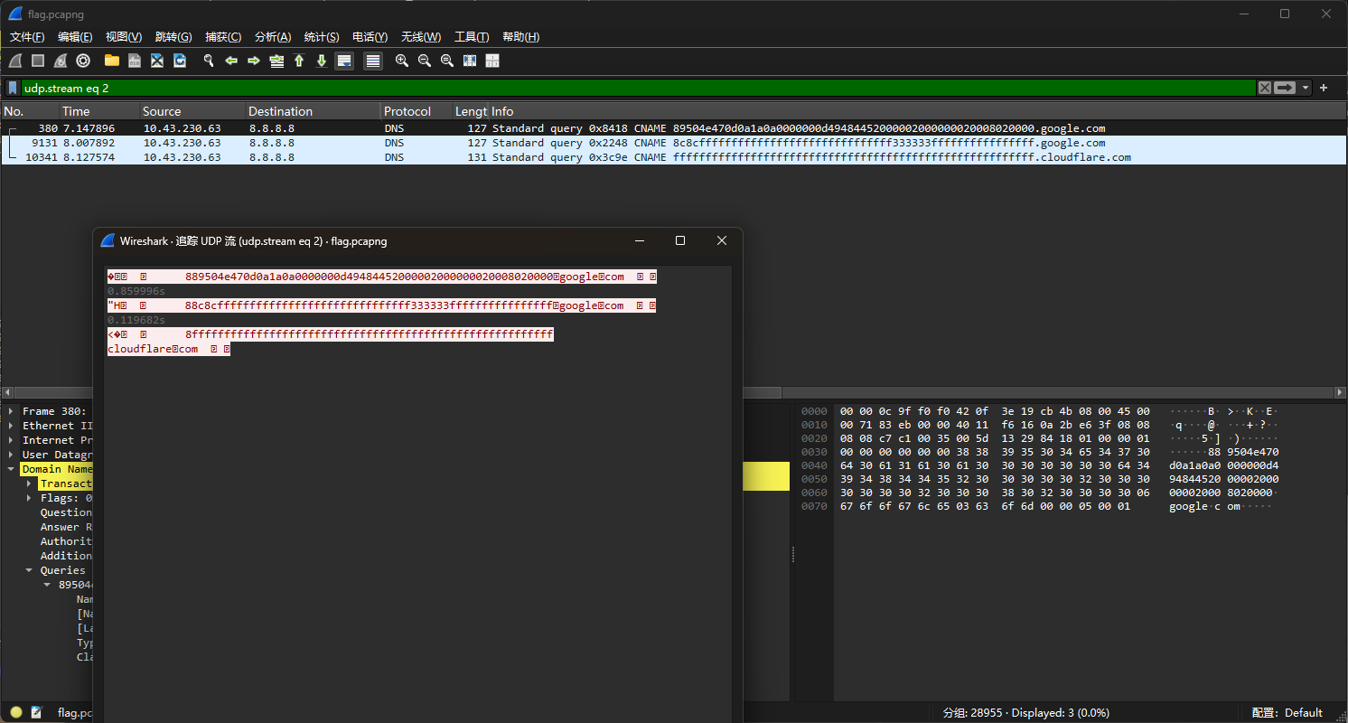Open capture file properties status icon
The width and height of the screenshot is (1348, 723).
coord(37,712)
